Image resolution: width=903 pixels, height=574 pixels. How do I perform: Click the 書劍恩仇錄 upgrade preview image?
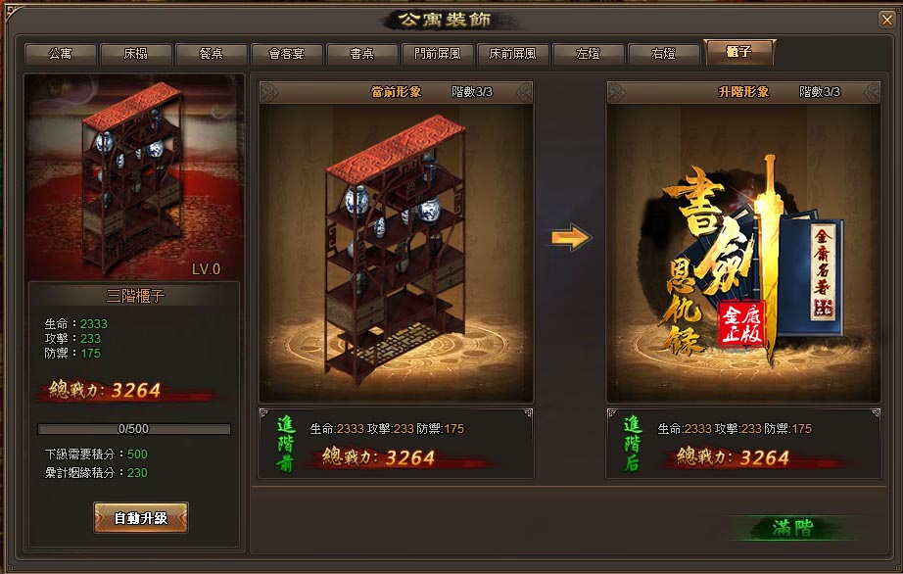click(x=743, y=254)
